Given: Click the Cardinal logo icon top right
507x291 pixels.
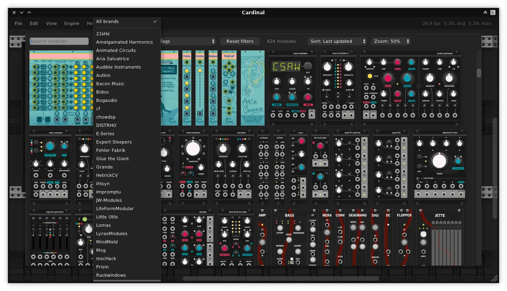Looking at the screenshot, I should 493,12.
